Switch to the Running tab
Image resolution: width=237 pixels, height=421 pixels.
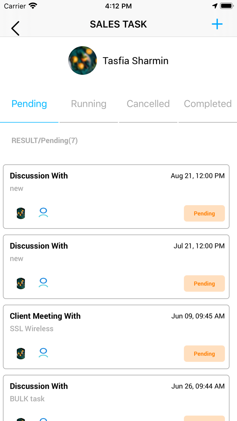click(x=89, y=104)
